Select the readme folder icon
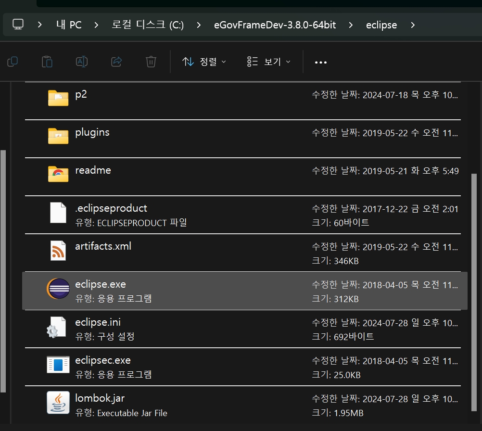The width and height of the screenshot is (482, 431). click(58, 174)
